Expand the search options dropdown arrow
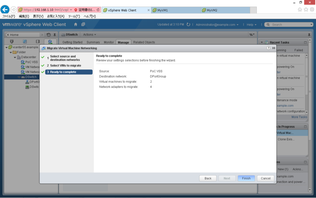316x198 pixels. [311, 25]
